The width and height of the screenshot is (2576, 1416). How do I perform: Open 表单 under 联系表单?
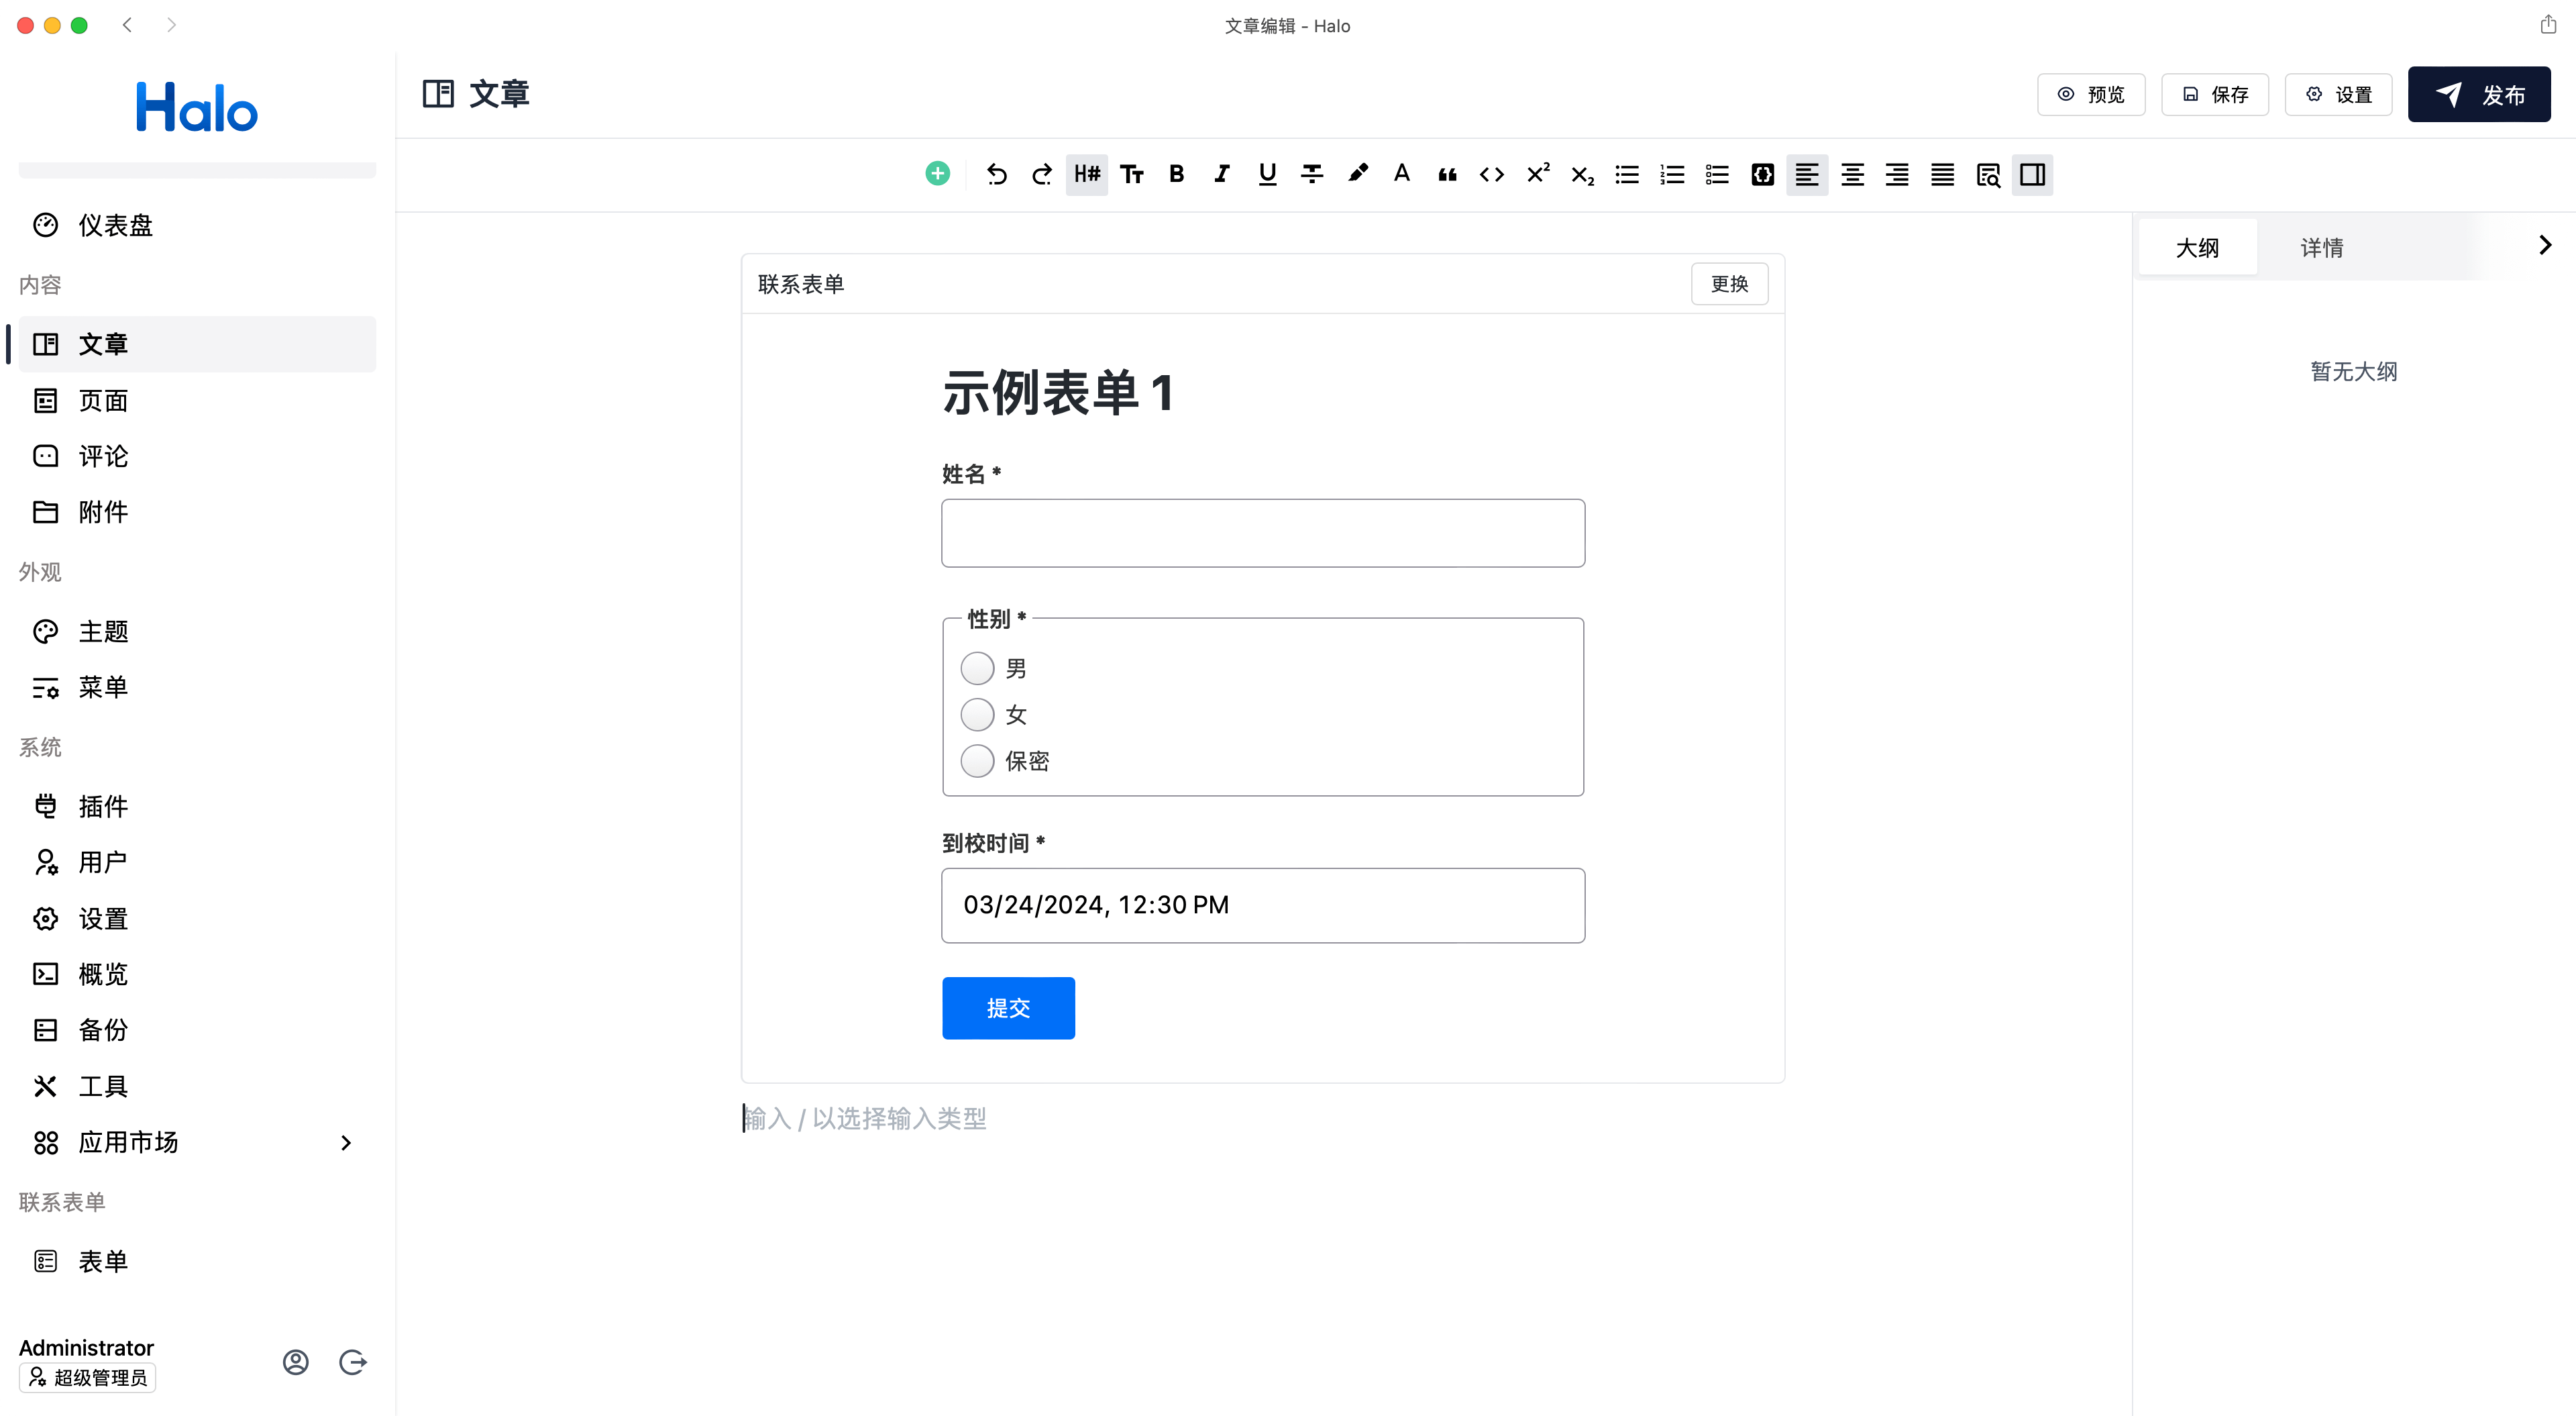pos(197,1261)
